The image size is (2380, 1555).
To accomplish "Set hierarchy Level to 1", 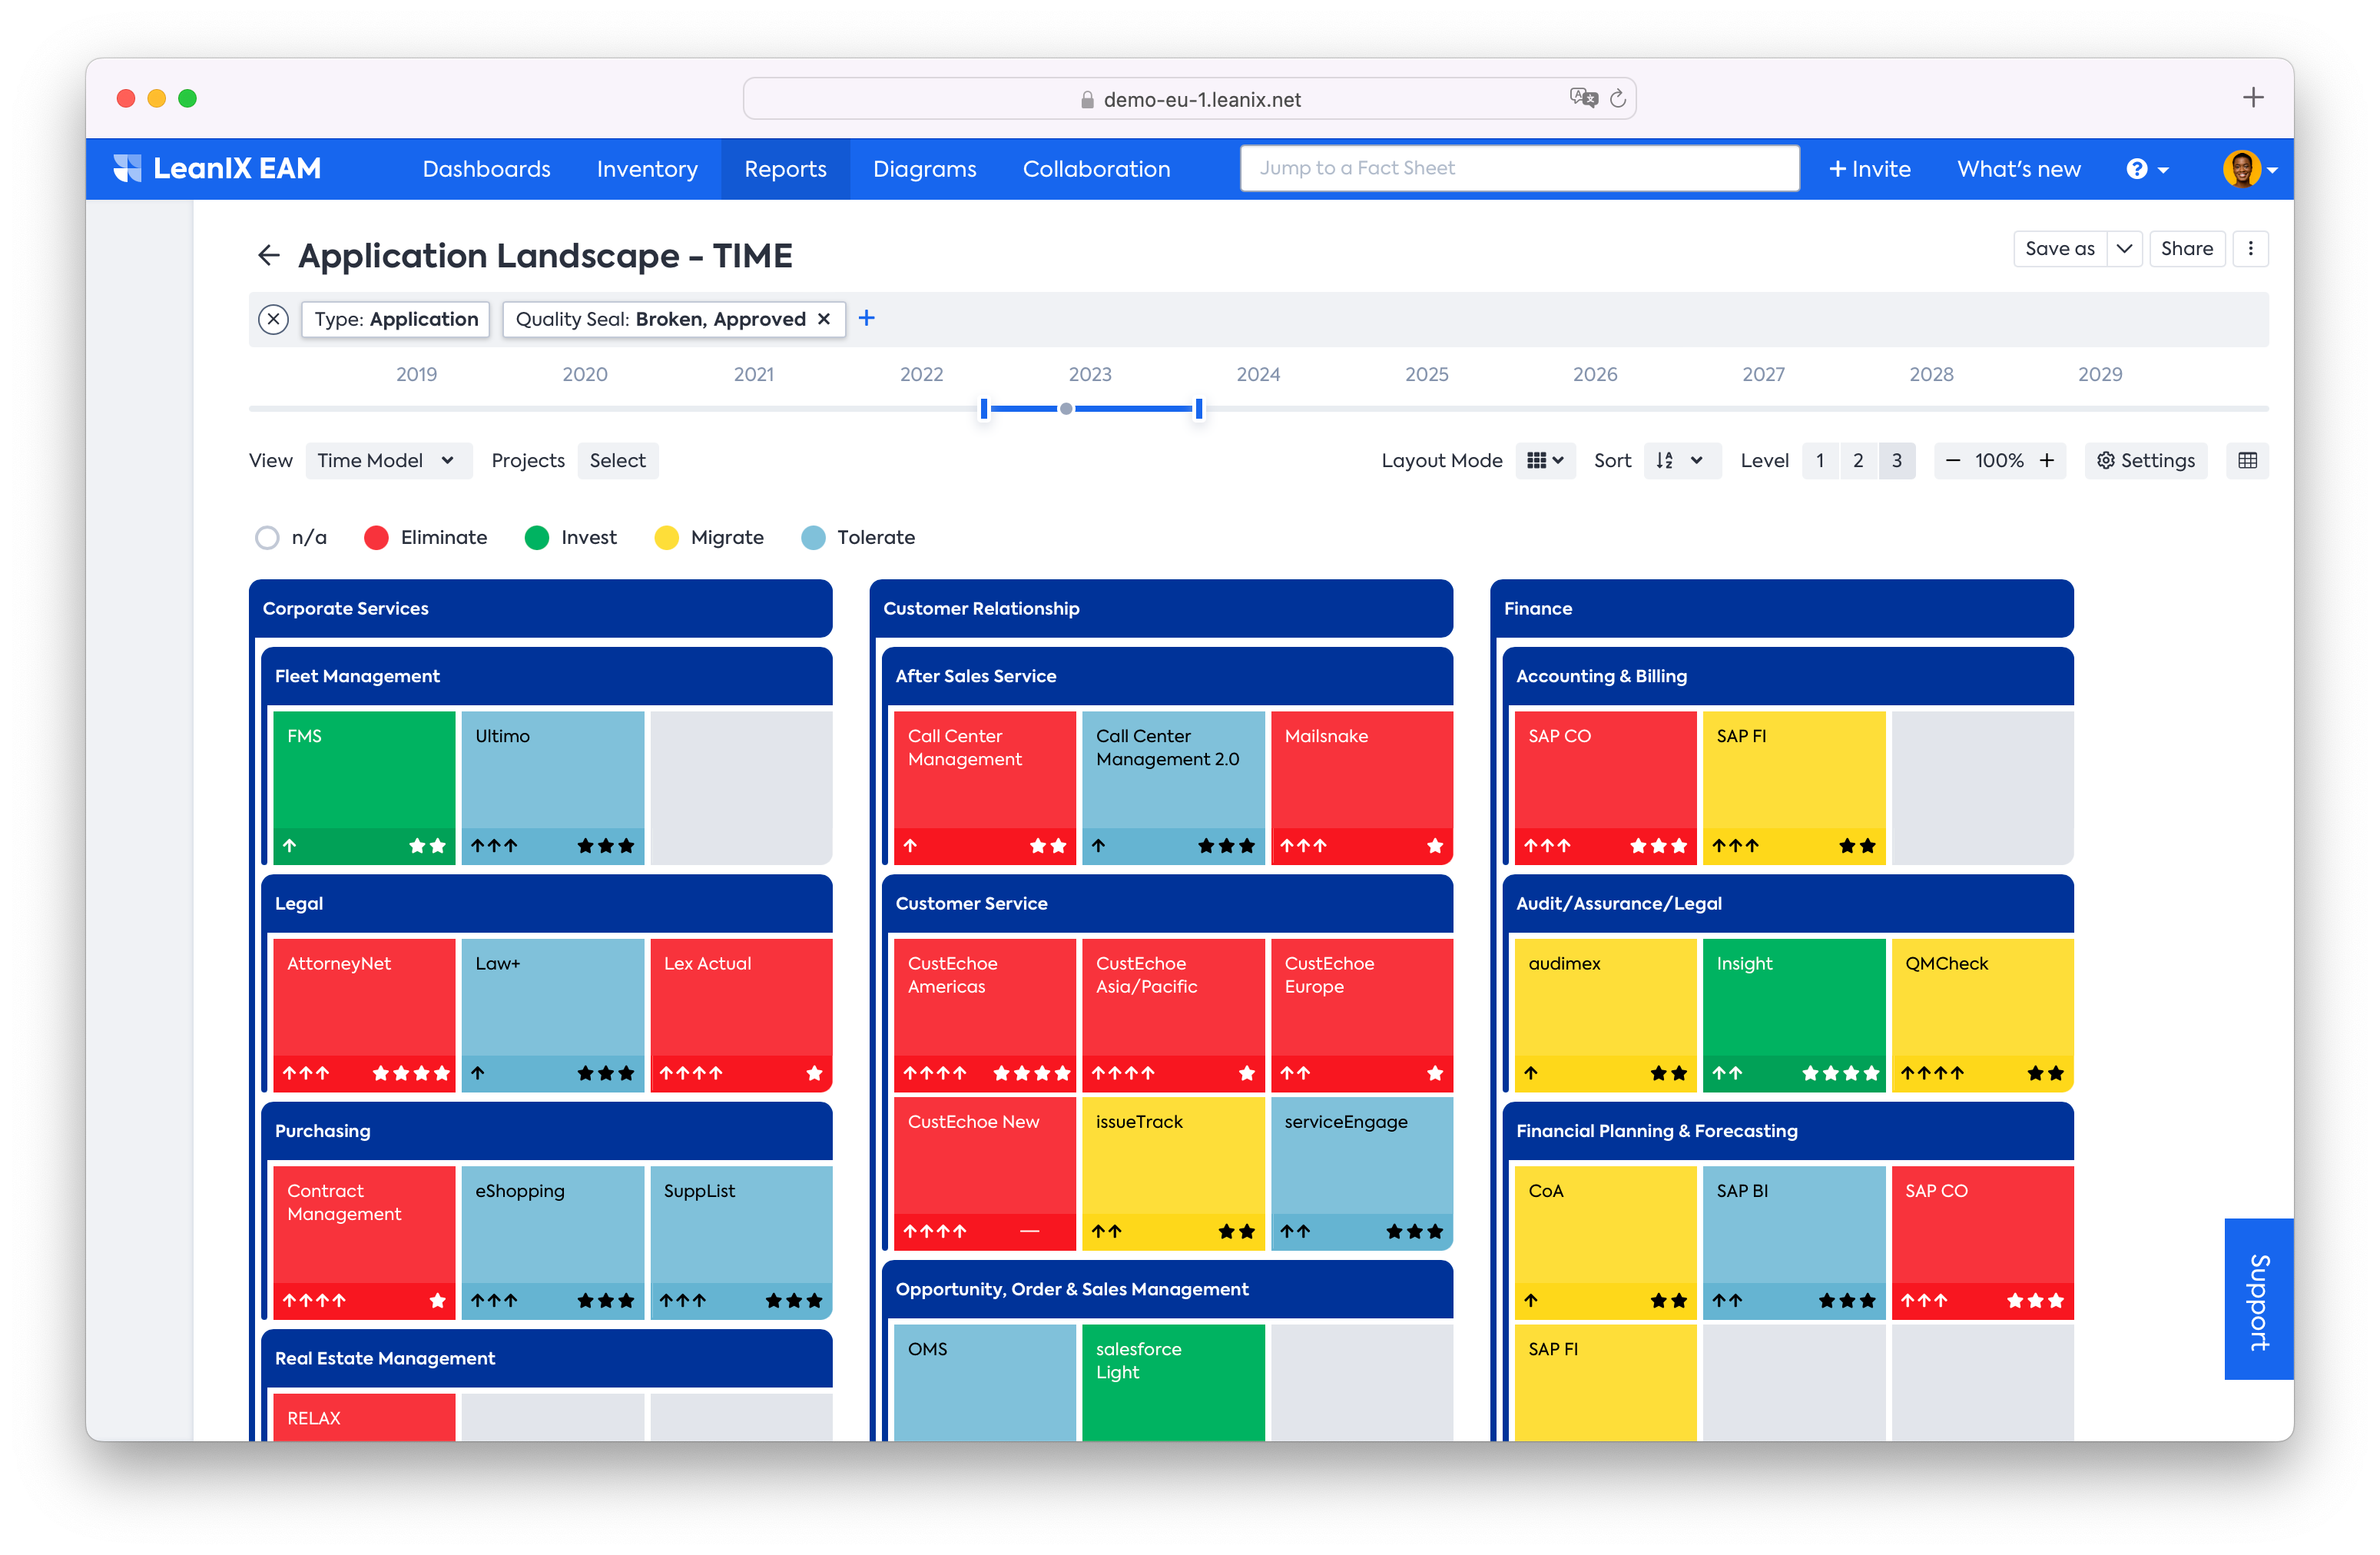I will (1820, 460).
